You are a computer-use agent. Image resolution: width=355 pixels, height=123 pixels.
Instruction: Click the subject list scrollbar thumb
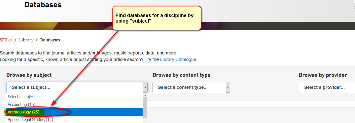click(x=145, y=108)
